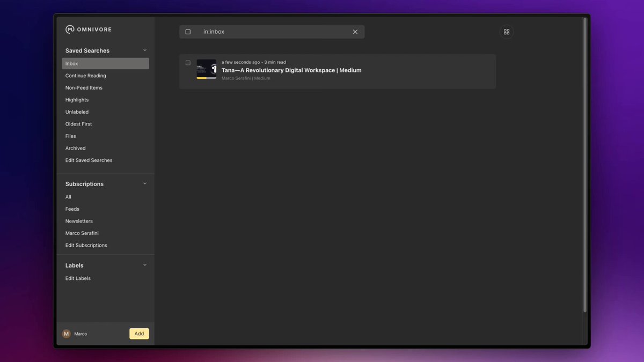Collapse the Labels section chevron
The width and height of the screenshot is (644, 362).
click(x=144, y=265)
